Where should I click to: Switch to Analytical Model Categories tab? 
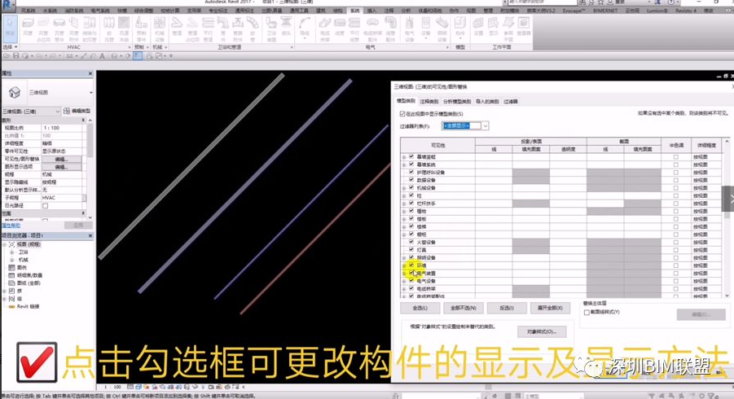point(457,102)
